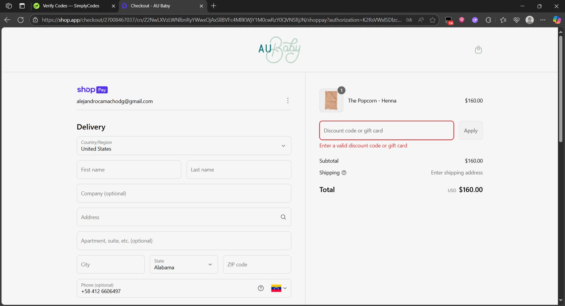Click the browser address bar URL

(221, 20)
